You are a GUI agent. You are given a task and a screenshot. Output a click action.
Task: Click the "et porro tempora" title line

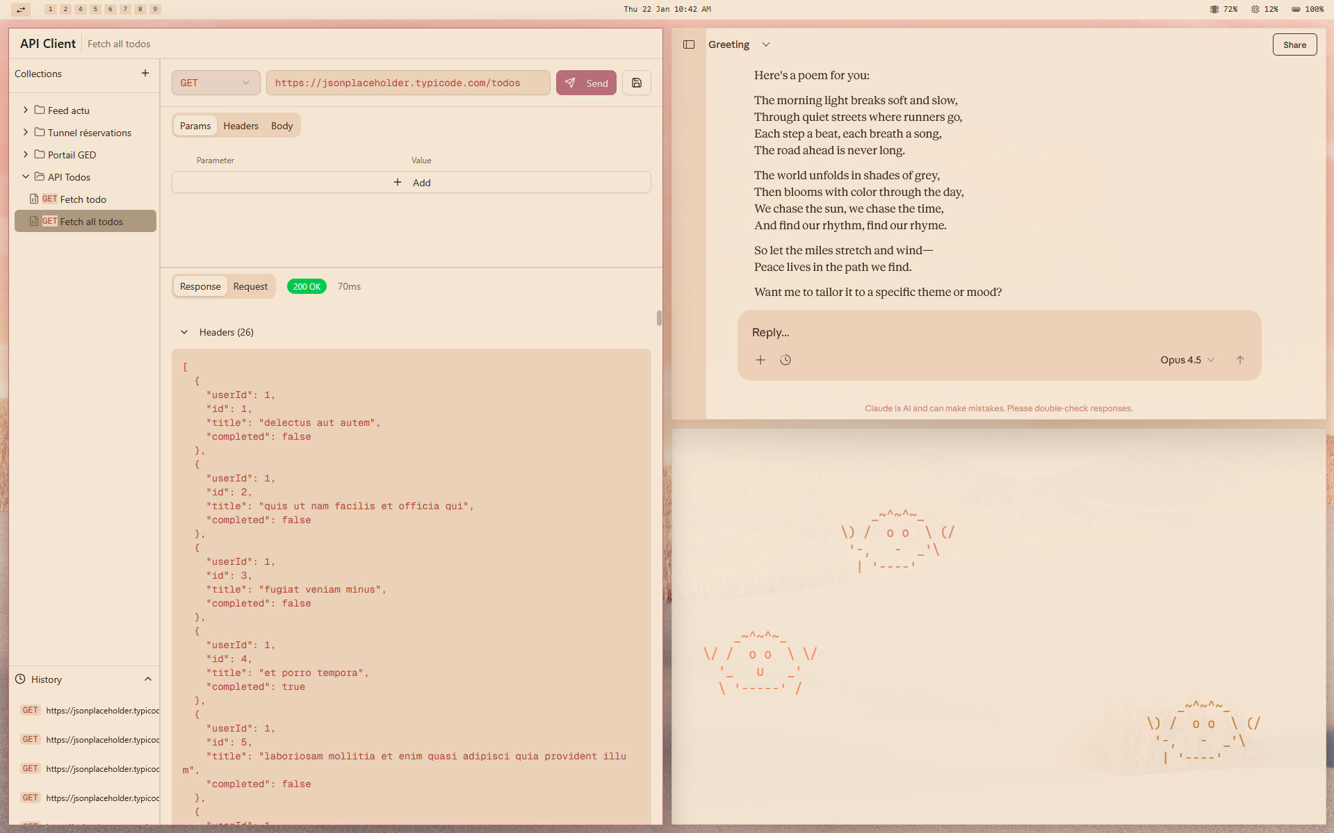[288, 673]
